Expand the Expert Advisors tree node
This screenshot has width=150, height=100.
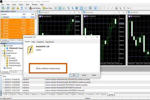2,53
